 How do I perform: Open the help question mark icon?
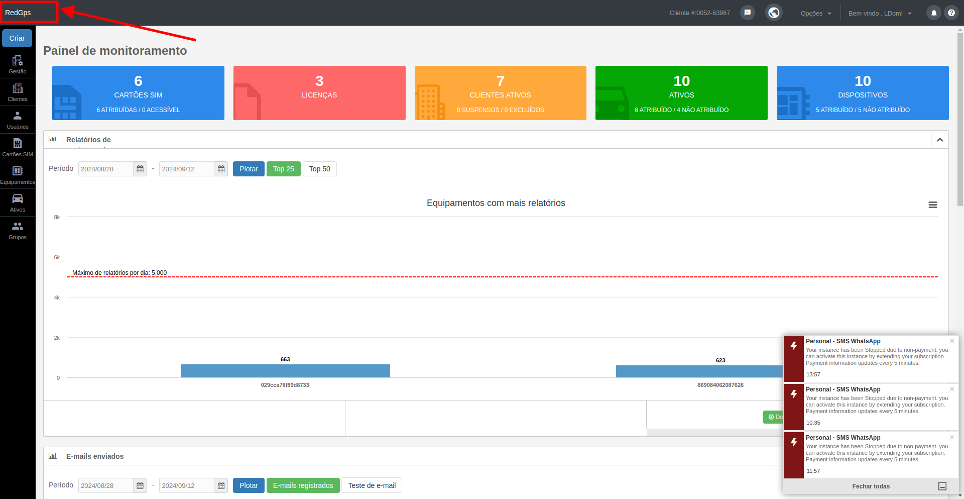(x=951, y=13)
